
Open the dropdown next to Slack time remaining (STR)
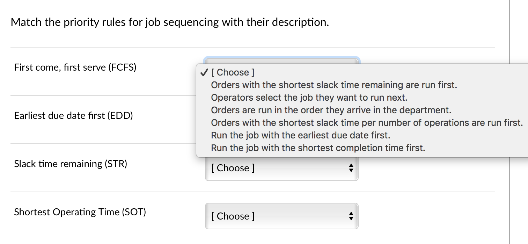pos(281,168)
